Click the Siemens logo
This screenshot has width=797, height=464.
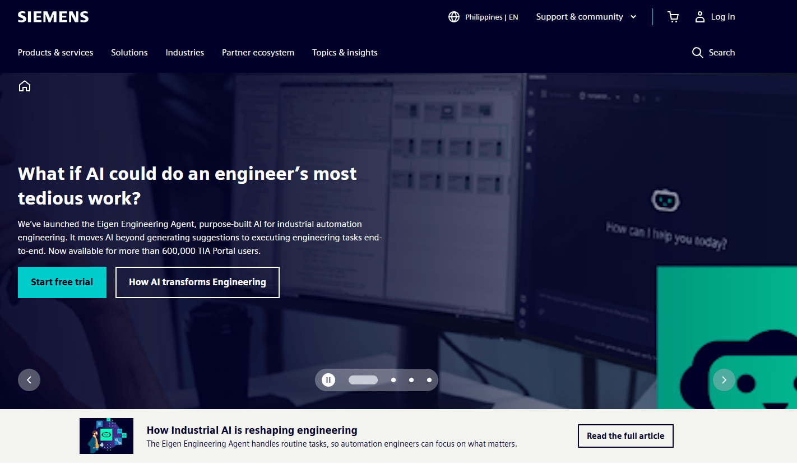pos(53,17)
